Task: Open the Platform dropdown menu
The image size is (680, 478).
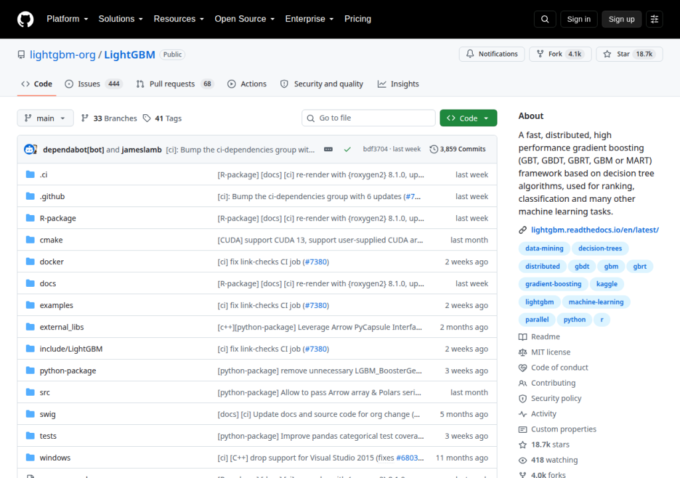Action: 67,19
